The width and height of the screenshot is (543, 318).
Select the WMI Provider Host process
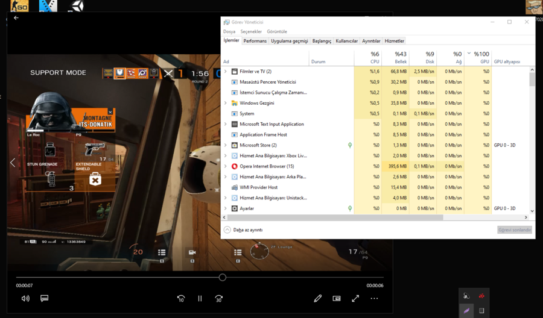(x=258, y=187)
